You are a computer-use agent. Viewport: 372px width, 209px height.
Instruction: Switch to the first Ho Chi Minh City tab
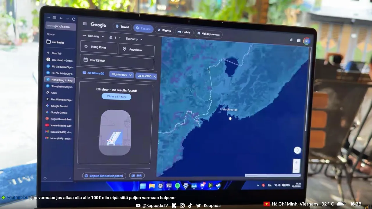point(60,66)
